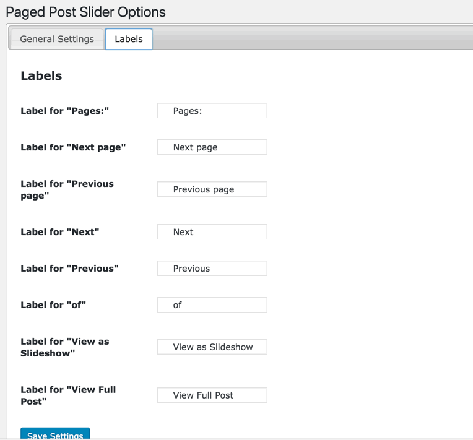Select the Labels tab
The image size is (473, 440).
click(129, 39)
